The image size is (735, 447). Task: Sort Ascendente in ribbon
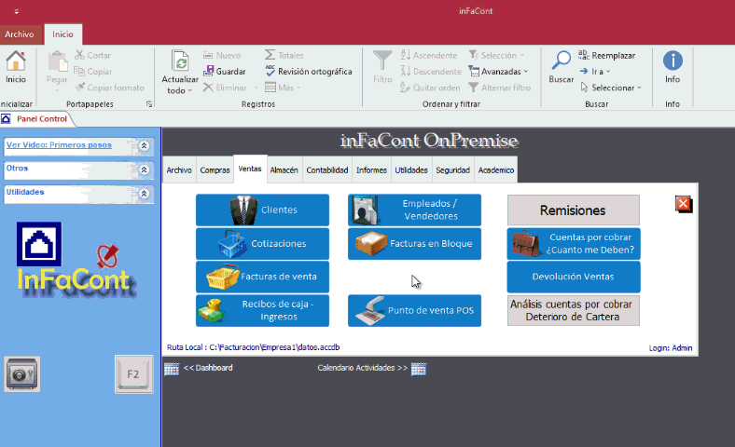(x=429, y=55)
